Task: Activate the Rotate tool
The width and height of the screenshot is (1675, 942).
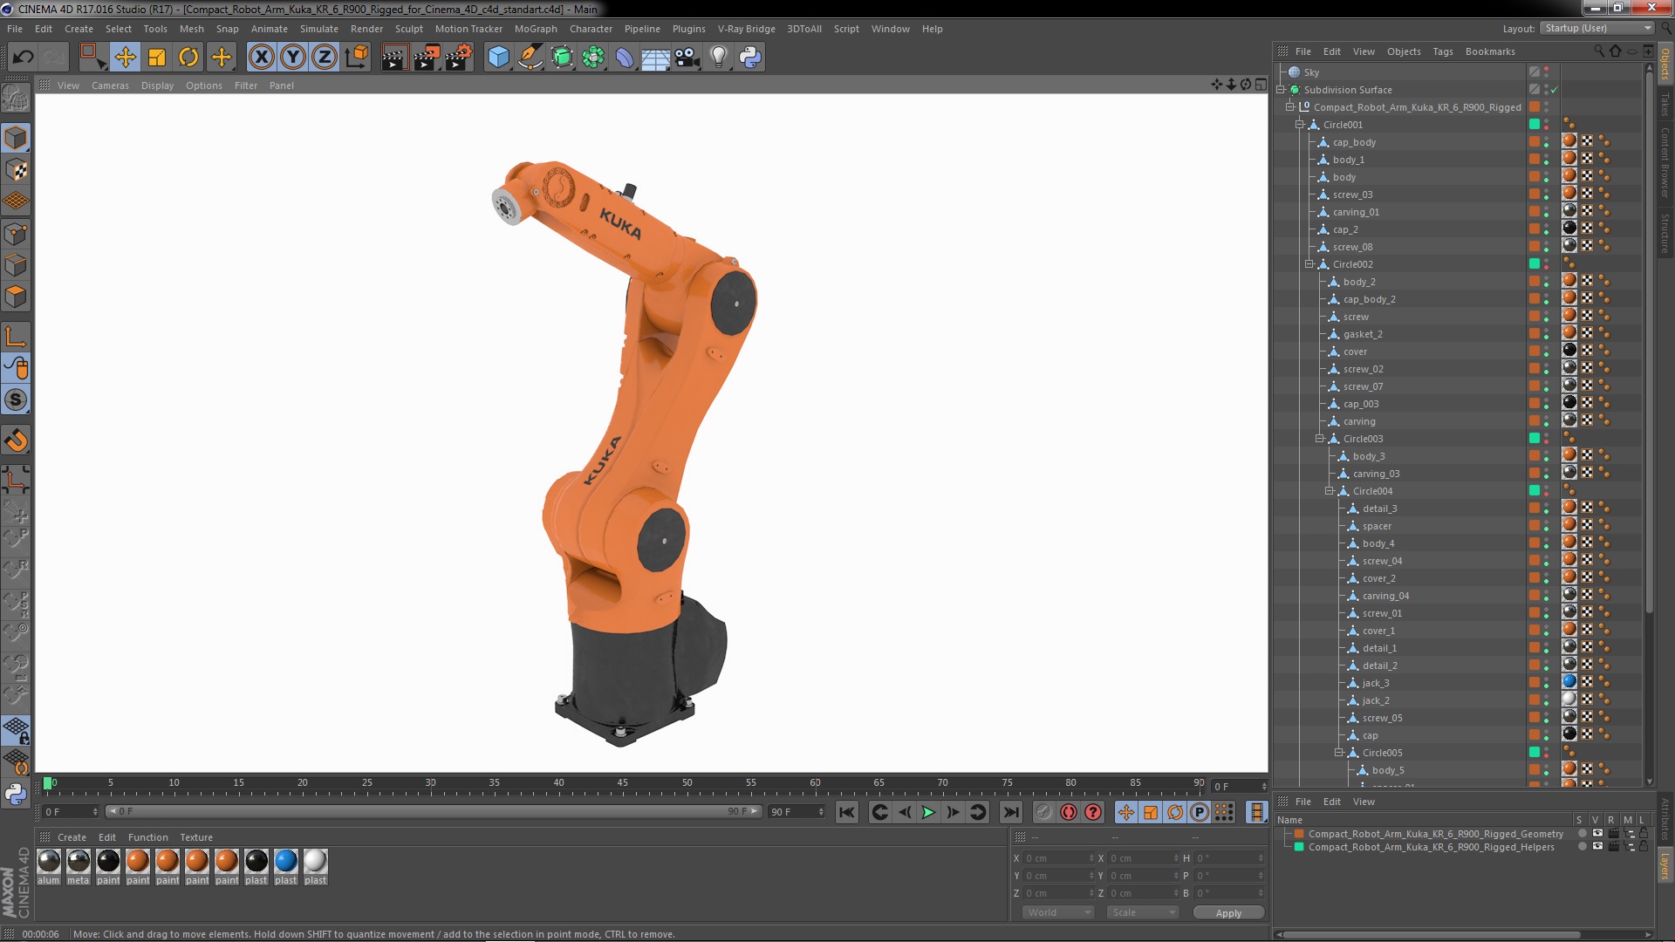Action: pos(188,58)
